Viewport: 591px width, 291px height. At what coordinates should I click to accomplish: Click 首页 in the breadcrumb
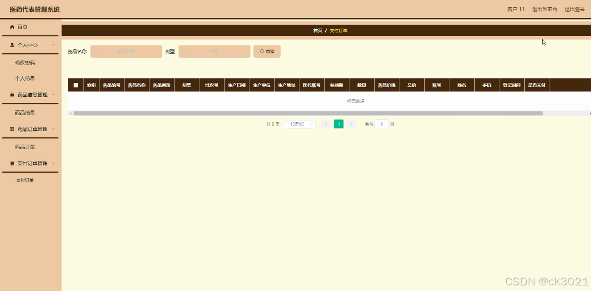[318, 30]
